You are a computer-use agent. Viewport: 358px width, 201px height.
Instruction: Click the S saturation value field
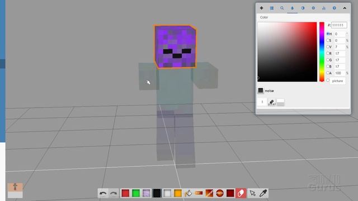click(340, 40)
